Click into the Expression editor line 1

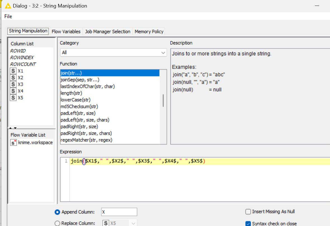click(200, 161)
